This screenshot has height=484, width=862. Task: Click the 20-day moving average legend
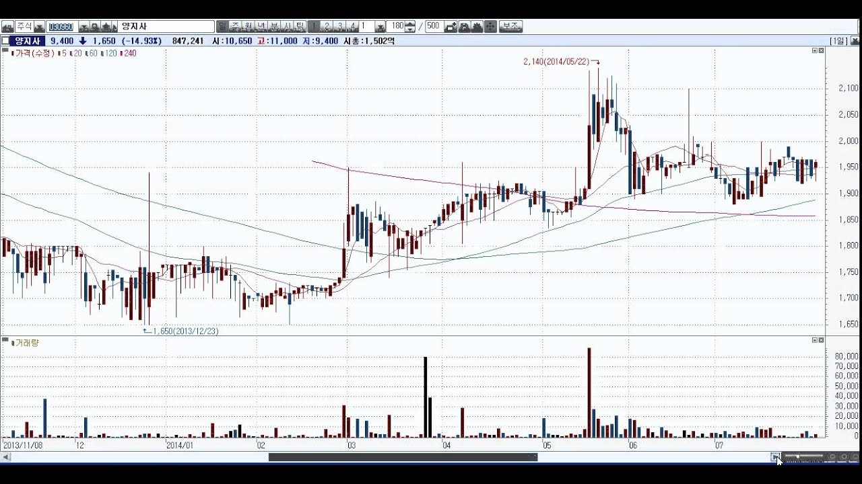(x=75, y=53)
